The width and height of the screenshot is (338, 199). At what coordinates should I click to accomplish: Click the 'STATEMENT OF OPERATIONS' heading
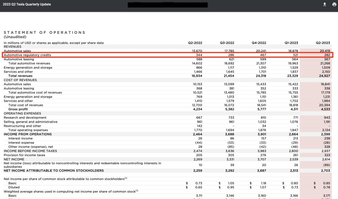[x=45, y=32]
